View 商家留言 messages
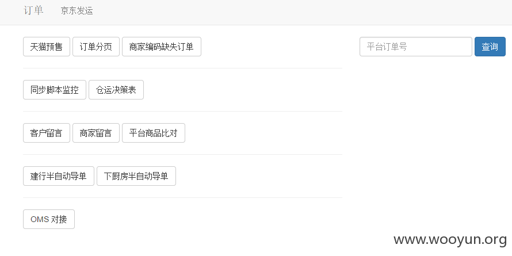This screenshot has width=512, height=256. (x=96, y=133)
